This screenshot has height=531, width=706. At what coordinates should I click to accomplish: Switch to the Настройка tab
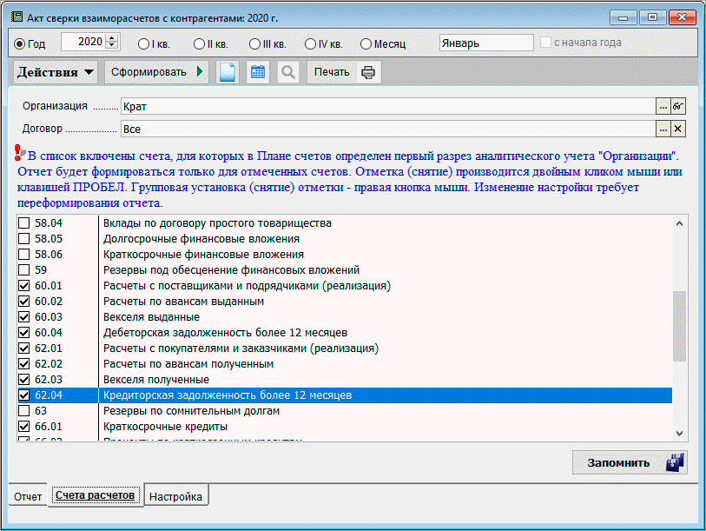click(176, 496)
